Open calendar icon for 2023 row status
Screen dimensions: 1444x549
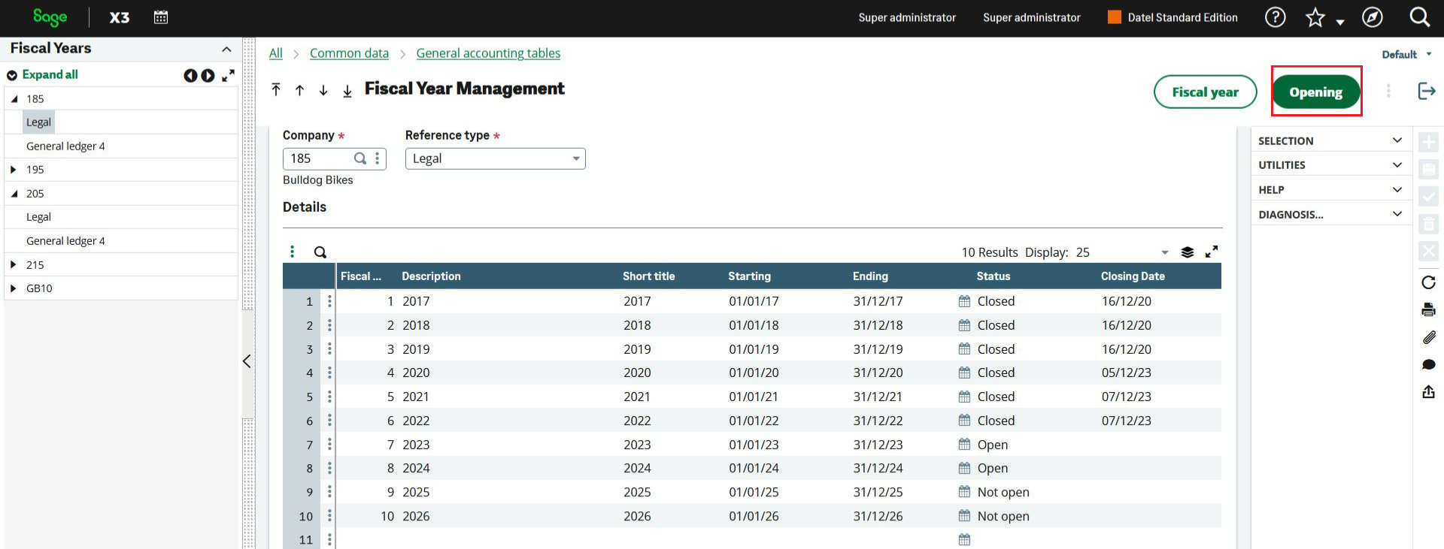pyautogui.click(x=964, y=445)
